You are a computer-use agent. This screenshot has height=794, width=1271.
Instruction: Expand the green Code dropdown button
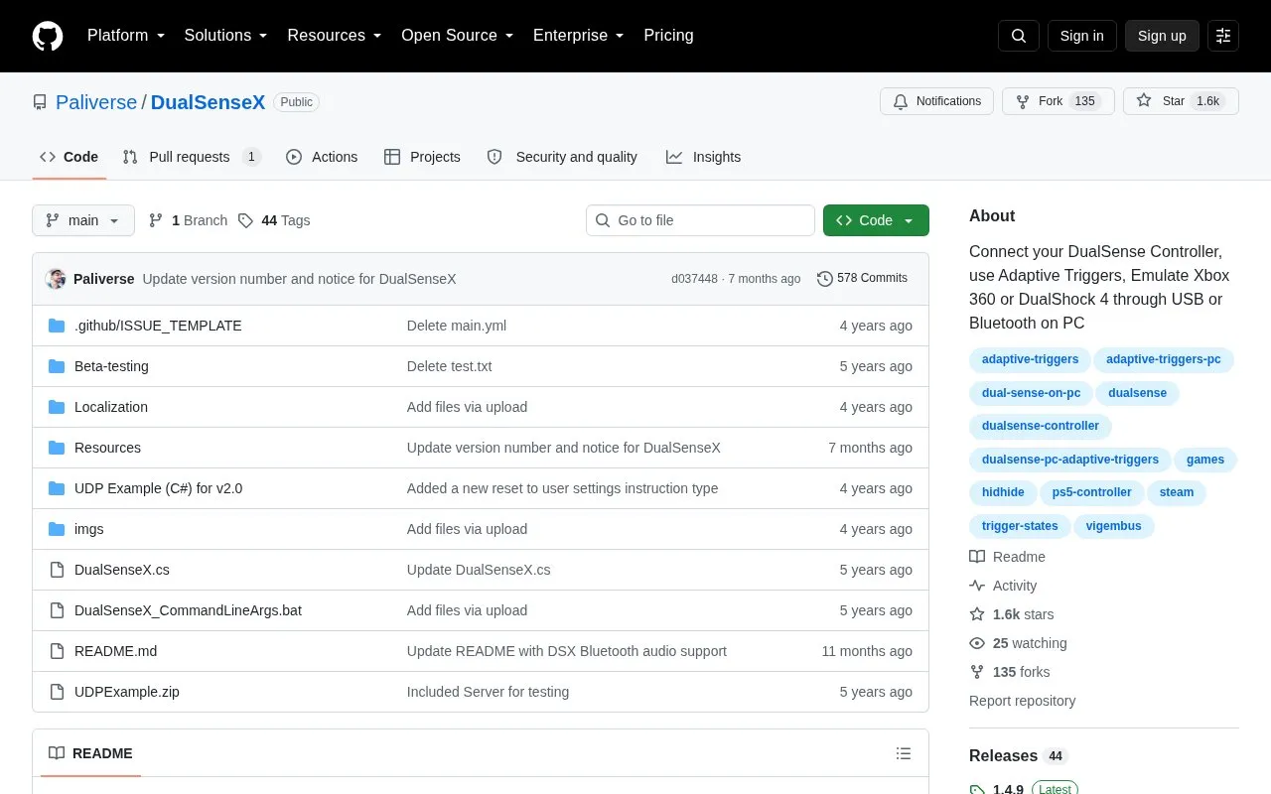click(x=876, y=220)
